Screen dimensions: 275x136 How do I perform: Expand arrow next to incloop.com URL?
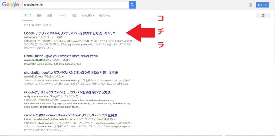point(114,119)
